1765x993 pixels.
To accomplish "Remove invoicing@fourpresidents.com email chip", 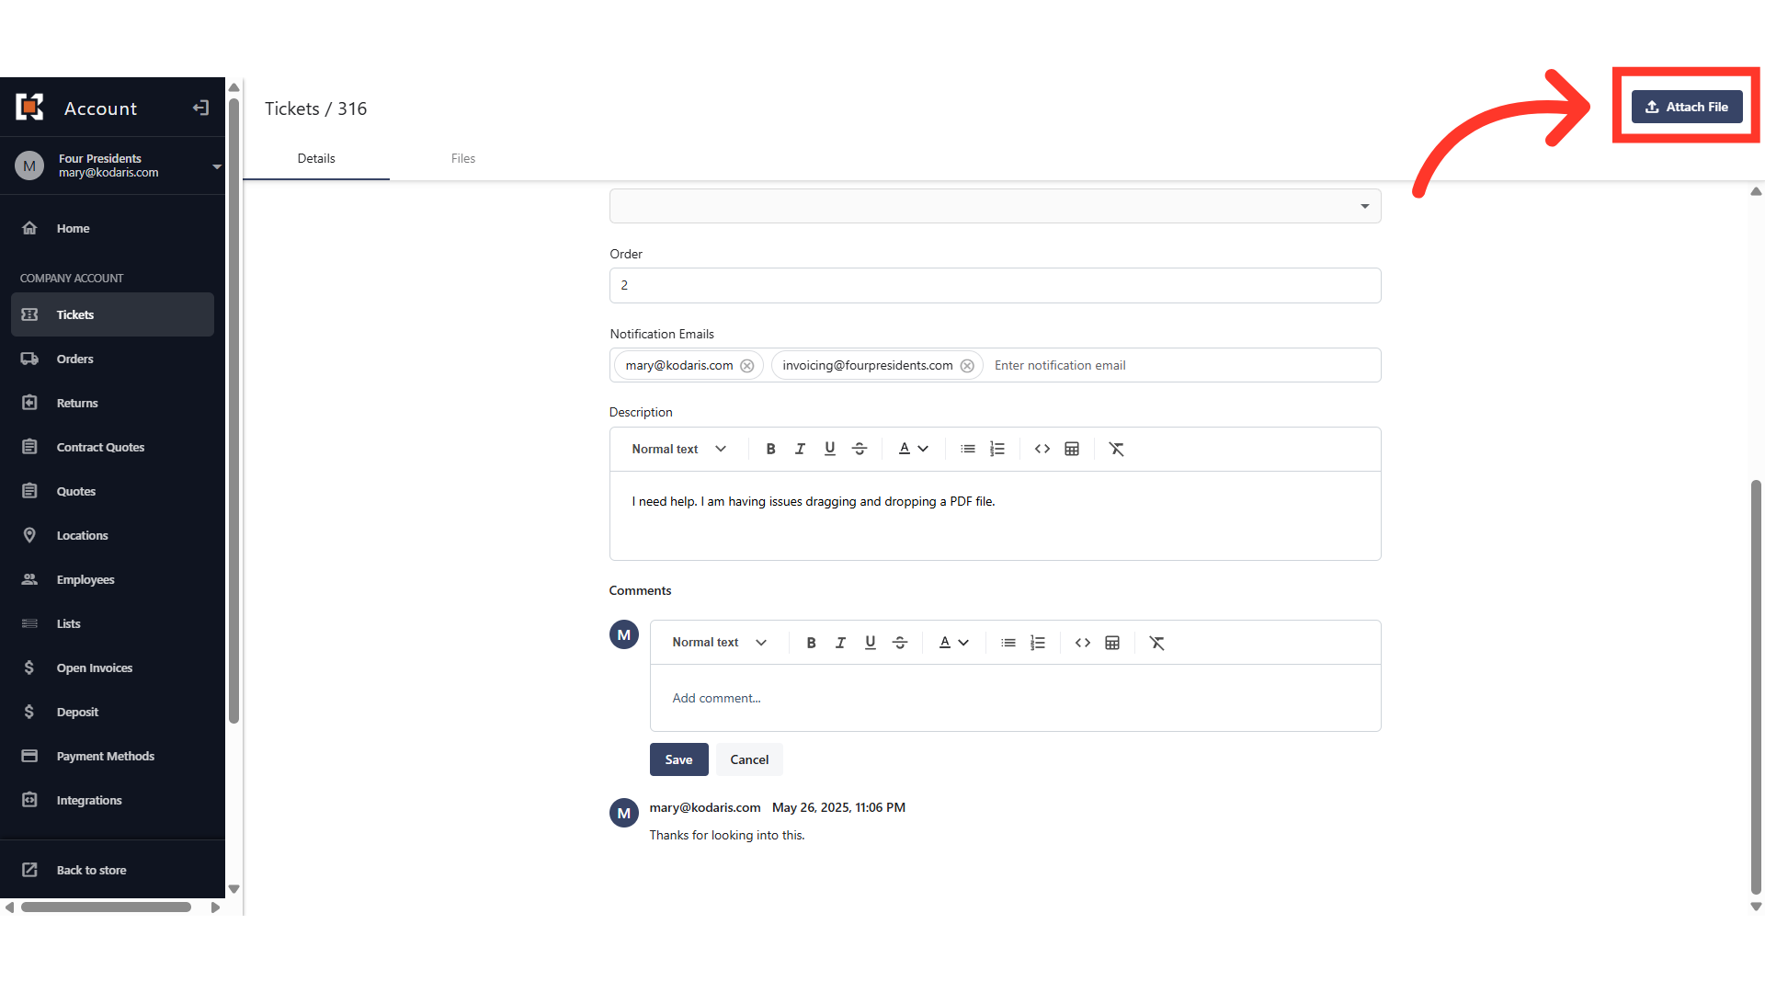I will (x=967, y=366).
